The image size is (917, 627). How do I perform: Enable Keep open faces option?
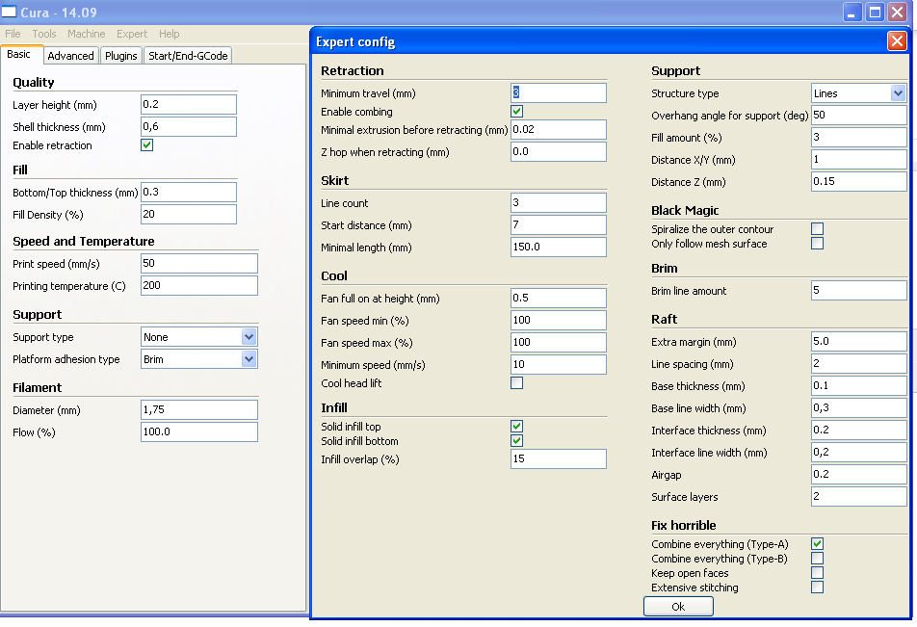point(818,573)
